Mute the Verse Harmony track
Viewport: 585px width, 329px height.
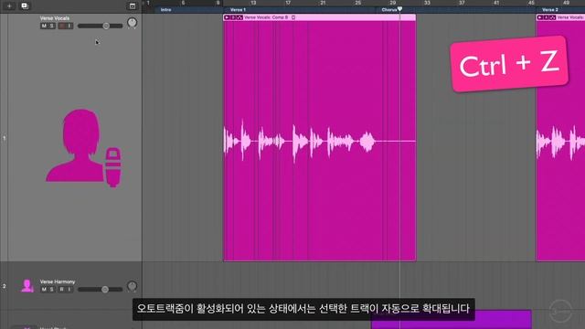(44, 290)
